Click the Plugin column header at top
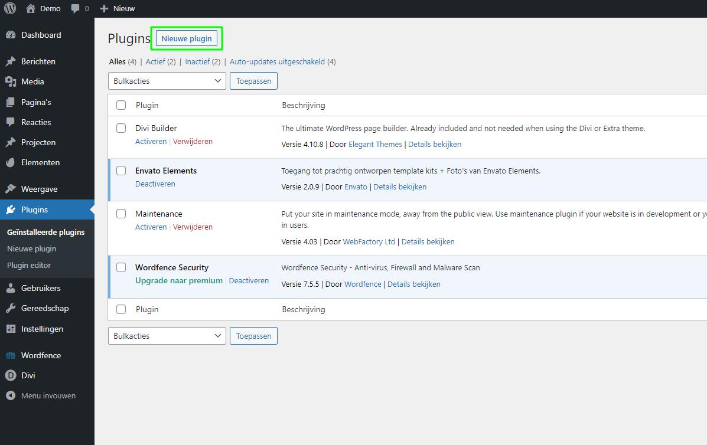This screenshot has height=445, width=707. pyautogui.click(x=147, y=105)
